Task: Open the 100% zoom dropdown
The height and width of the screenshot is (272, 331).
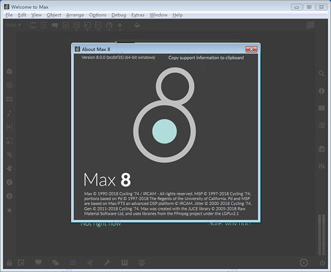Action: point(13,25)
